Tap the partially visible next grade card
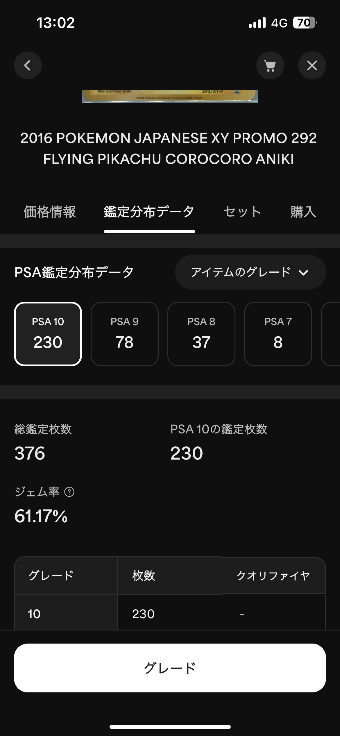 click(x=331, y=334)
